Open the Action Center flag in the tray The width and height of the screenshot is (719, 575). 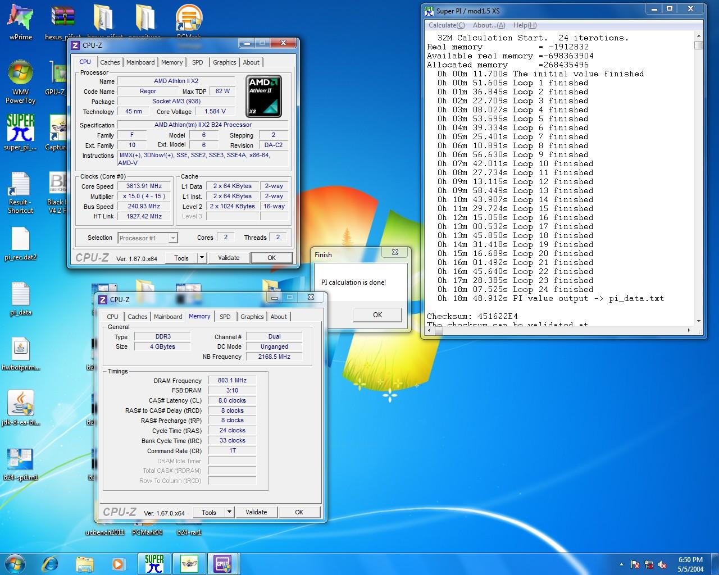[635, 564]
